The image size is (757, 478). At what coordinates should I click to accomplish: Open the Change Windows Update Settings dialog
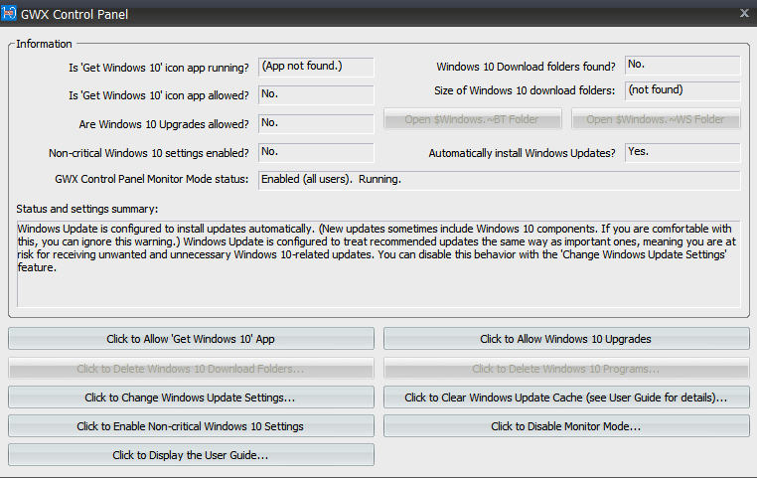click(191, 398)
